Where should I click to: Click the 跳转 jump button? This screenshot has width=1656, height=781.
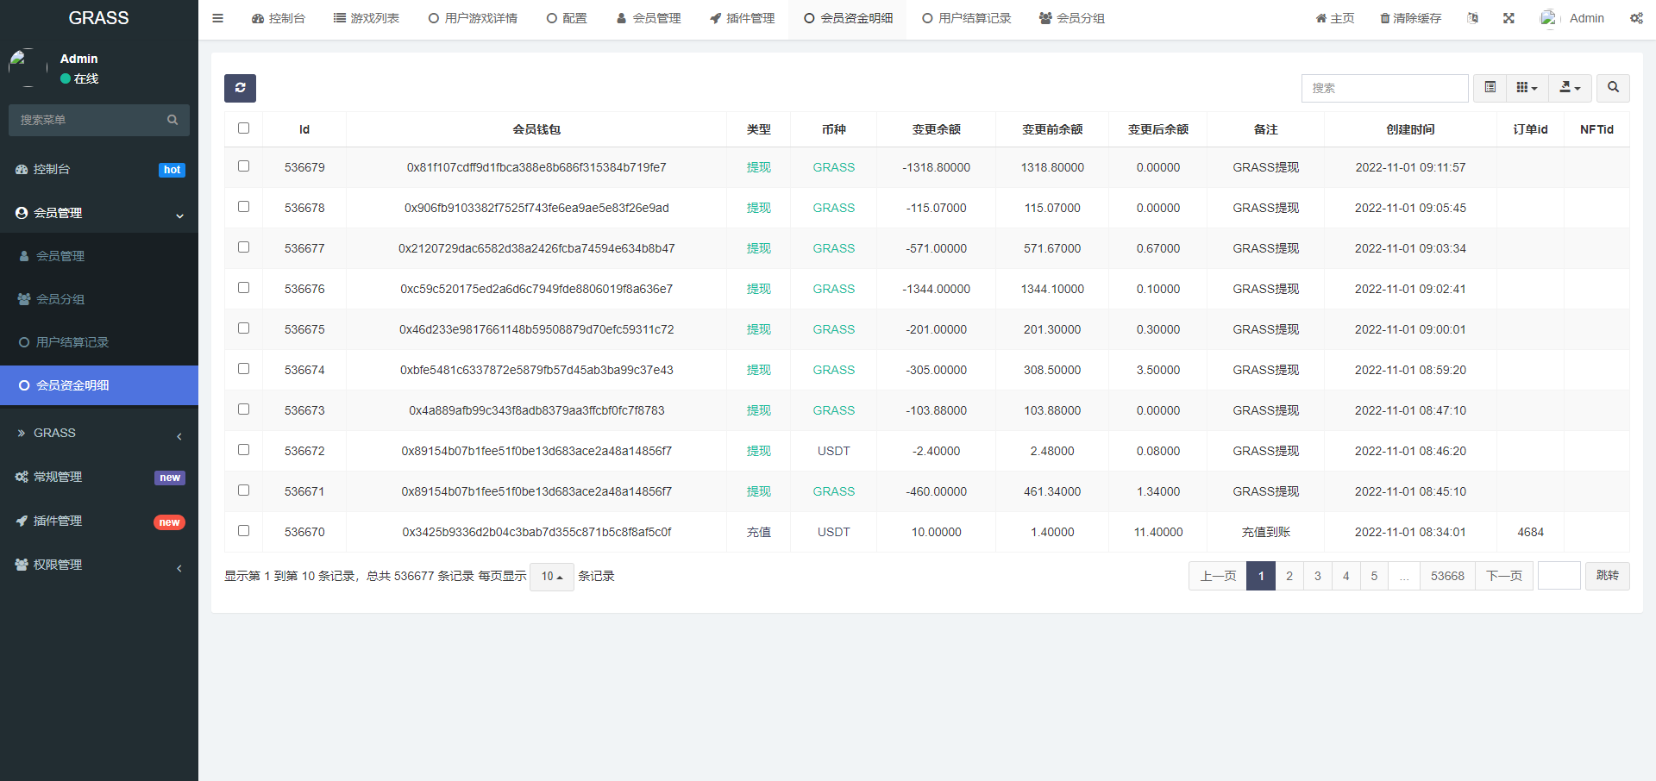[x=1607, y=576]
